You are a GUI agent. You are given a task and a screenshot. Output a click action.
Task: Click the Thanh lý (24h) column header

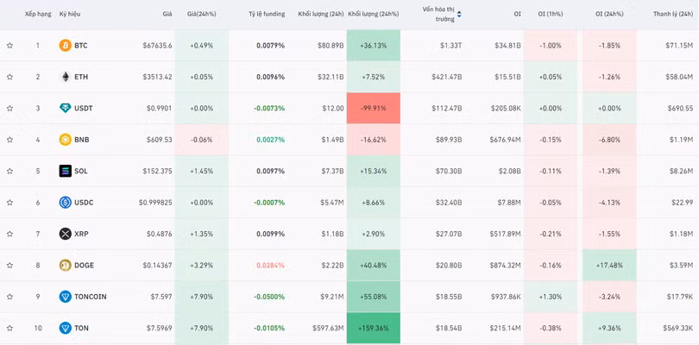click(672, 14)
